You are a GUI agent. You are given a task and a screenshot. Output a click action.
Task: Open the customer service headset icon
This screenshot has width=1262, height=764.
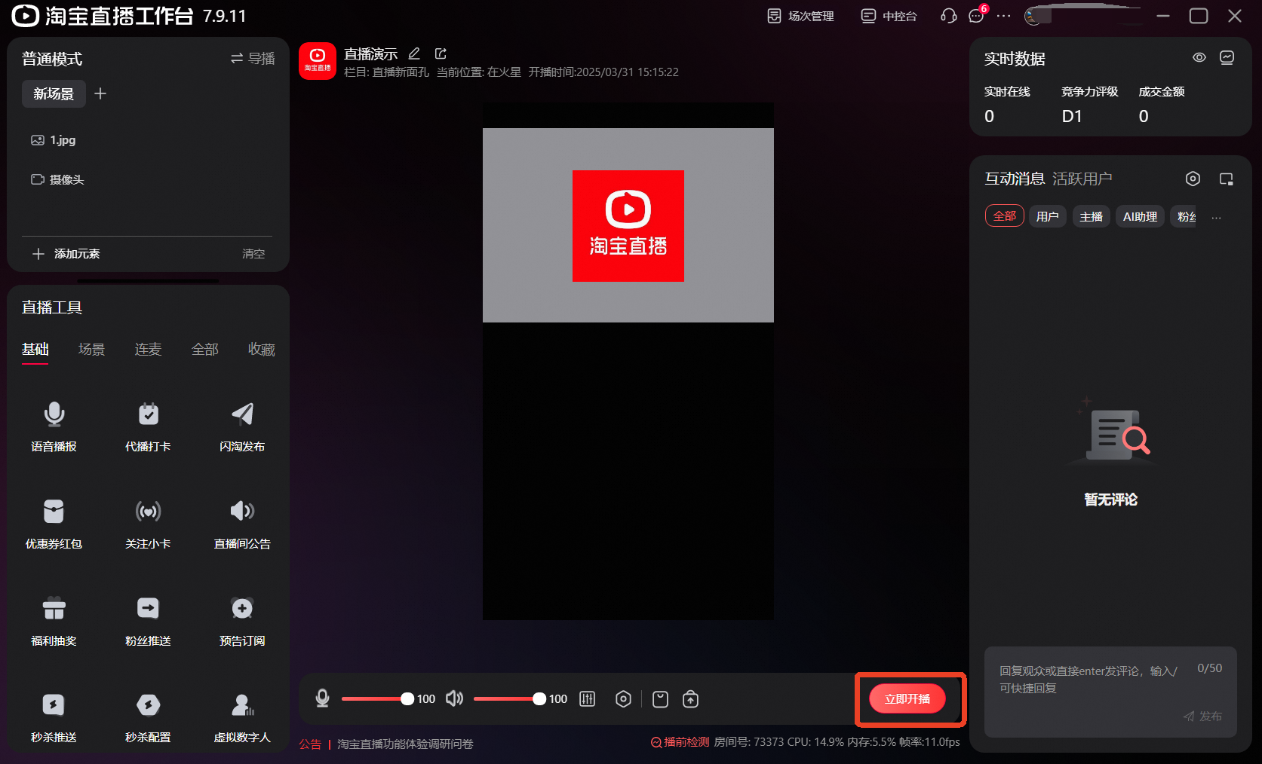(x=948, y=16)
